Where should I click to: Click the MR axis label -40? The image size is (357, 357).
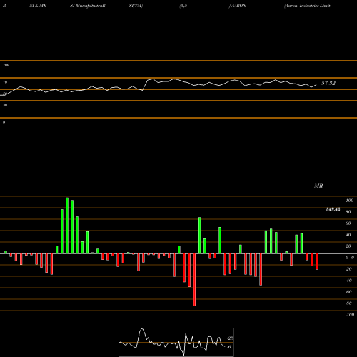348,281
